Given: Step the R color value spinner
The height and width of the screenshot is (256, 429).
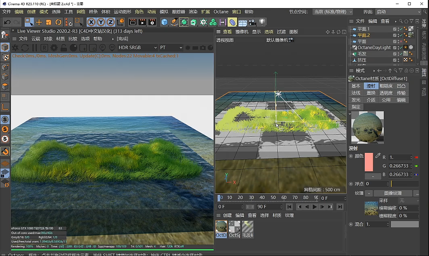Looking at the screenshot, I should 411,157.
